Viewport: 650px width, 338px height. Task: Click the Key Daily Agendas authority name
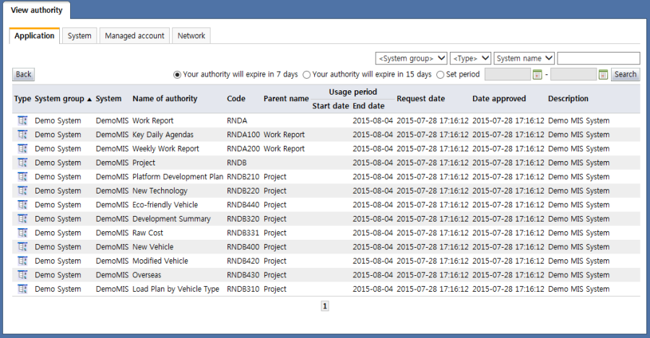pos(163,135)
